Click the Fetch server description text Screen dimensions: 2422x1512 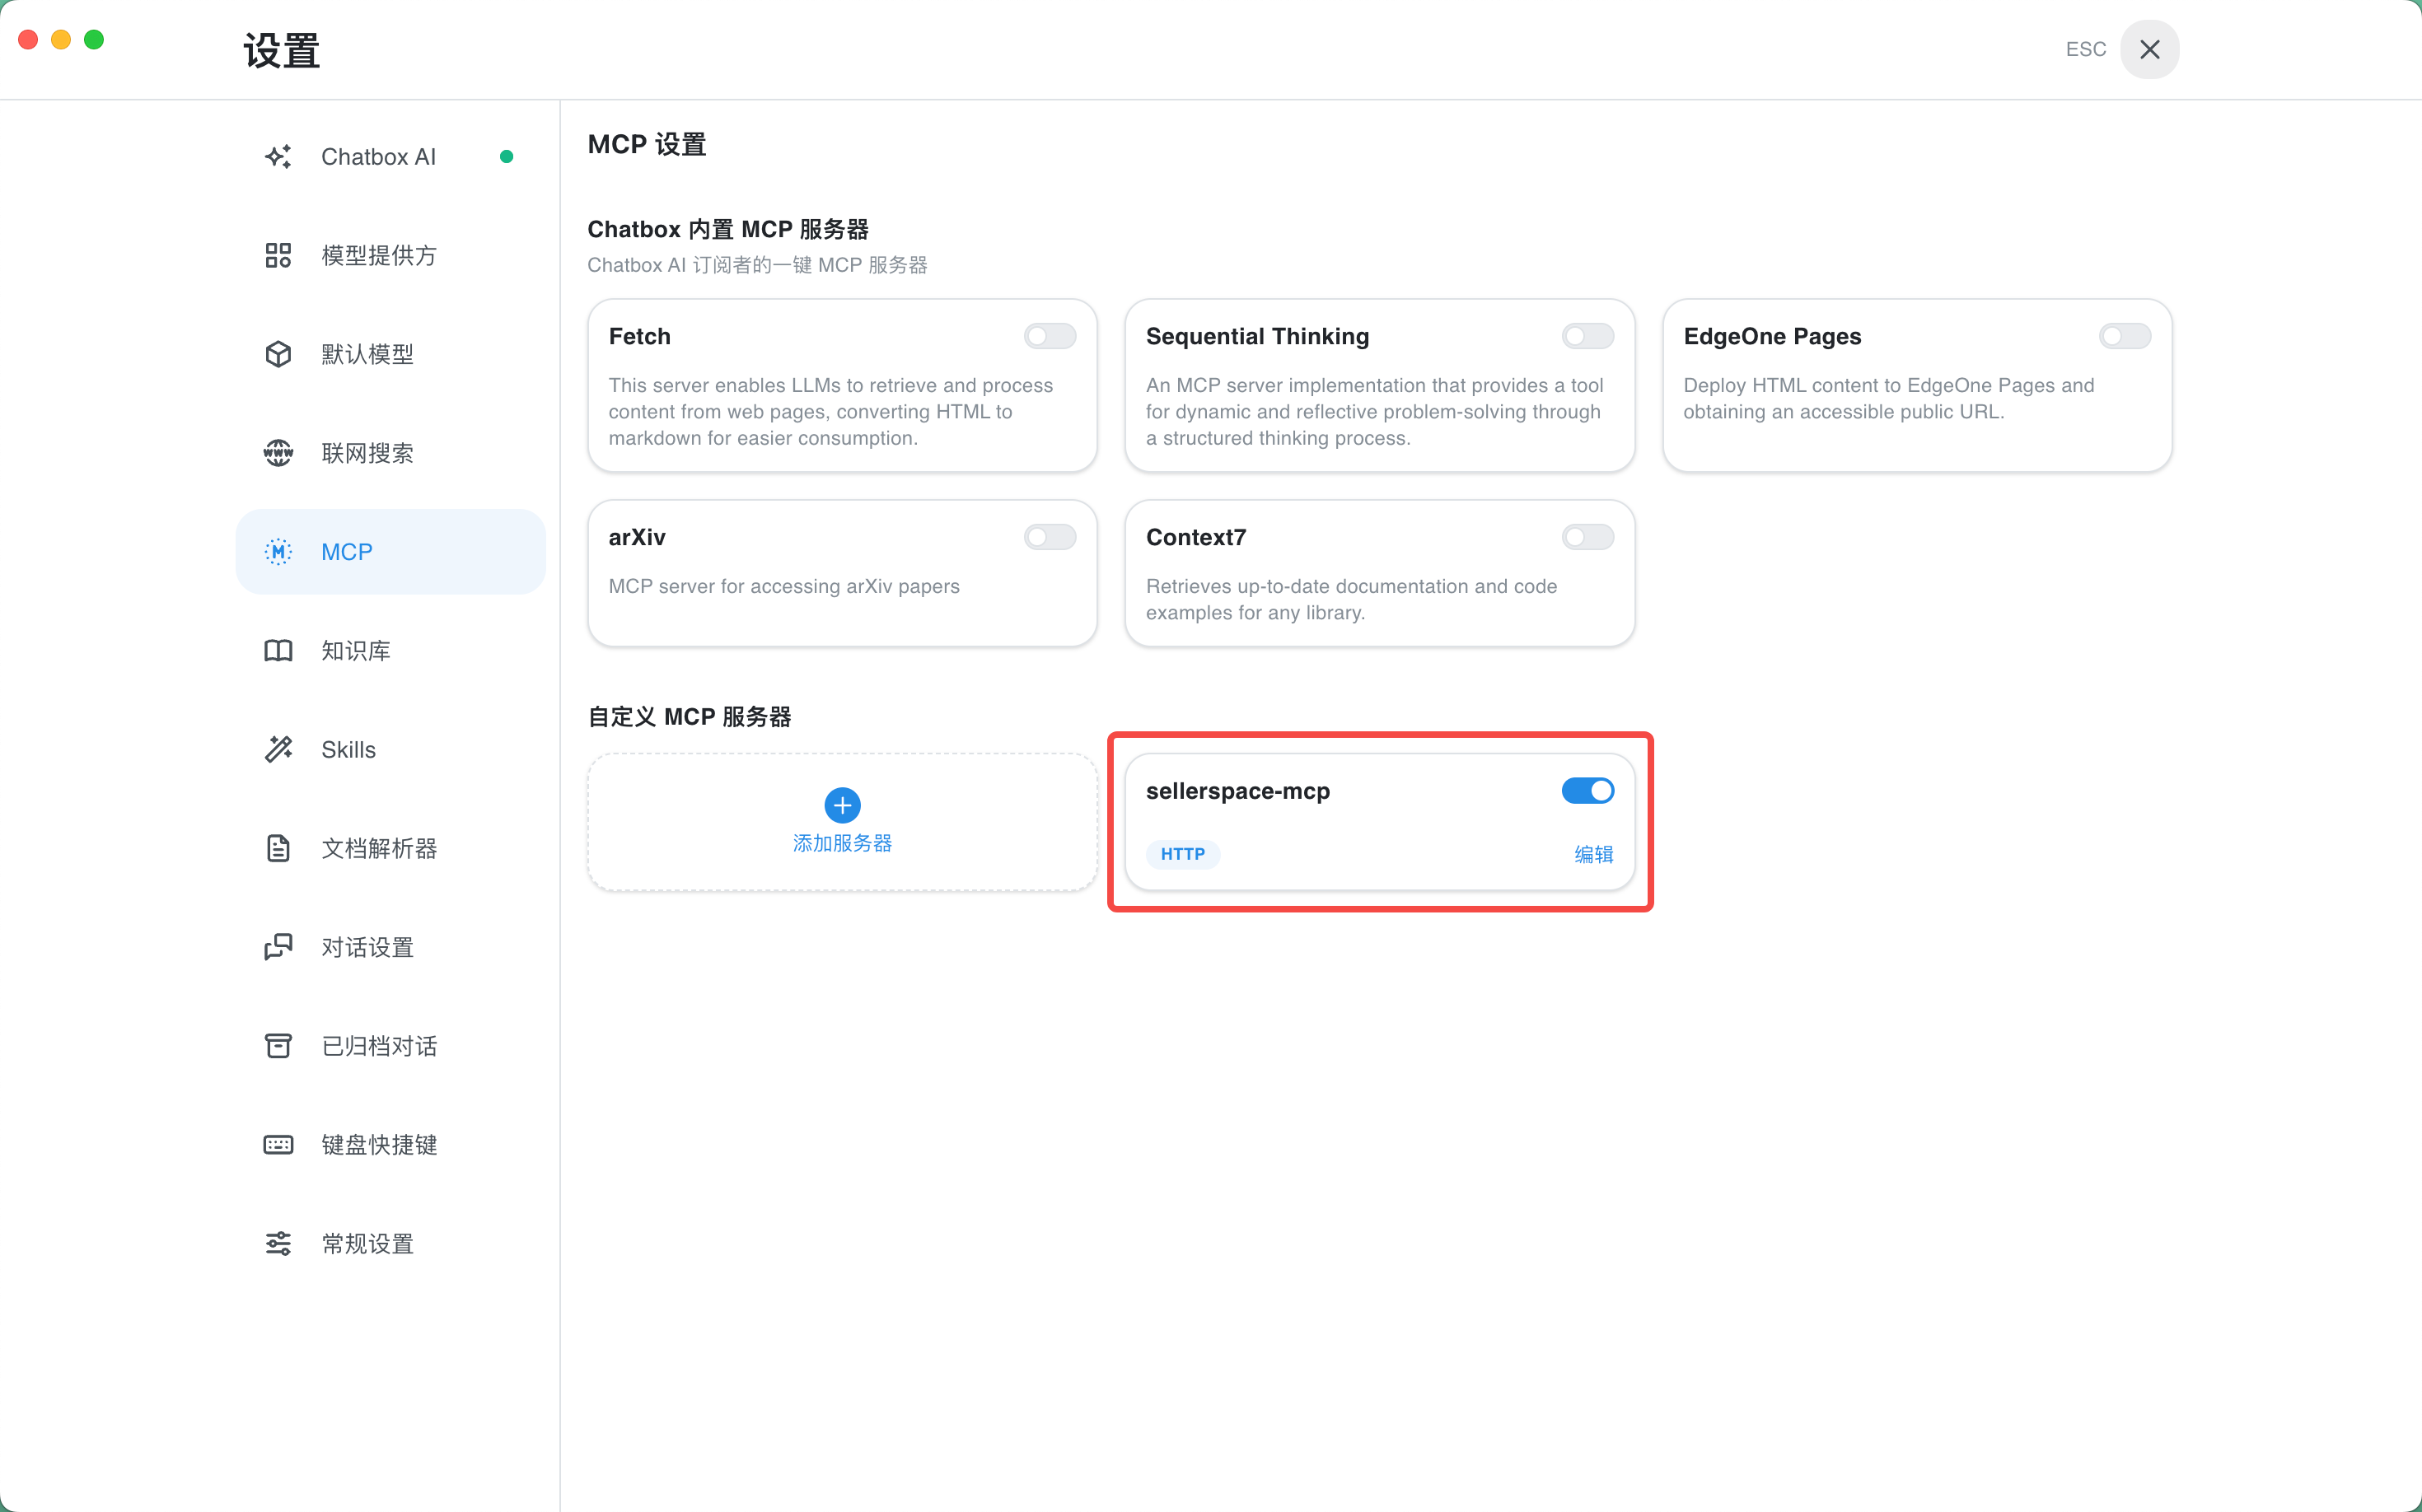pyautogui.click(x=830, y=411)
